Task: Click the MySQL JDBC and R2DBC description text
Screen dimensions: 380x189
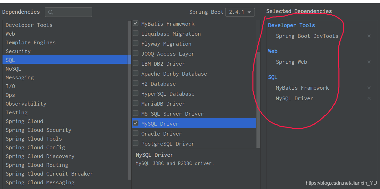Action: tap(175, 163)
